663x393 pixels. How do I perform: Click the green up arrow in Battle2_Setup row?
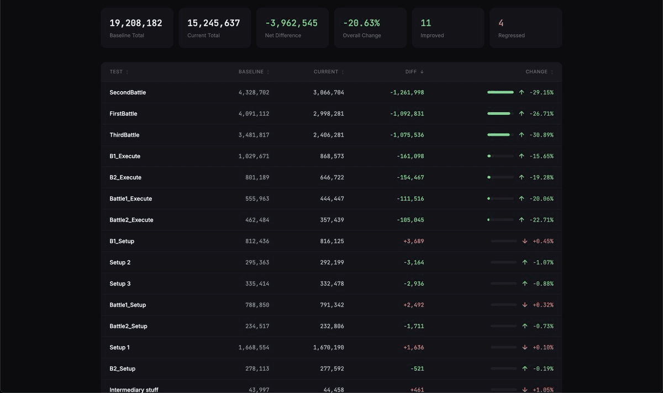[x=525, y=326]
